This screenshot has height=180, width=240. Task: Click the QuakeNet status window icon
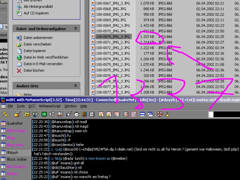pyautogui.click(x=3, y=123)
